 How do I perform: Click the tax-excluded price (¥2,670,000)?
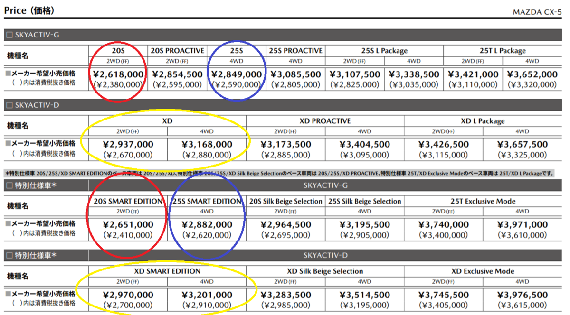tap(128, 155)
